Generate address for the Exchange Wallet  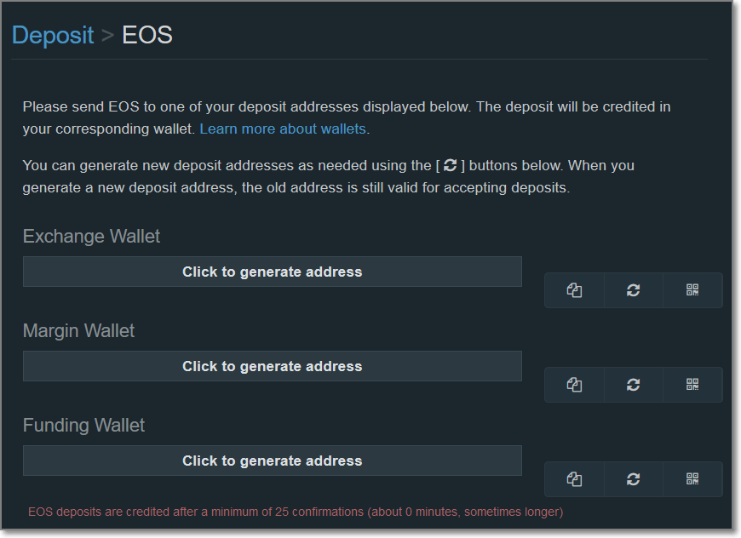[x=273, y=272]
